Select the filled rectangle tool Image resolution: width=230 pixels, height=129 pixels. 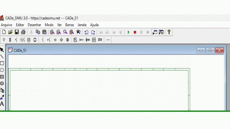tap(2, 77)
